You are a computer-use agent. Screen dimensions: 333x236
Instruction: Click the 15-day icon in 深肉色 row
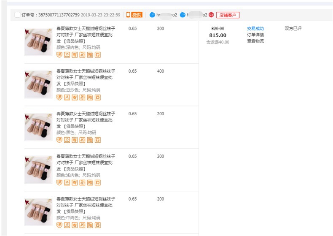[x=67, y=55]
